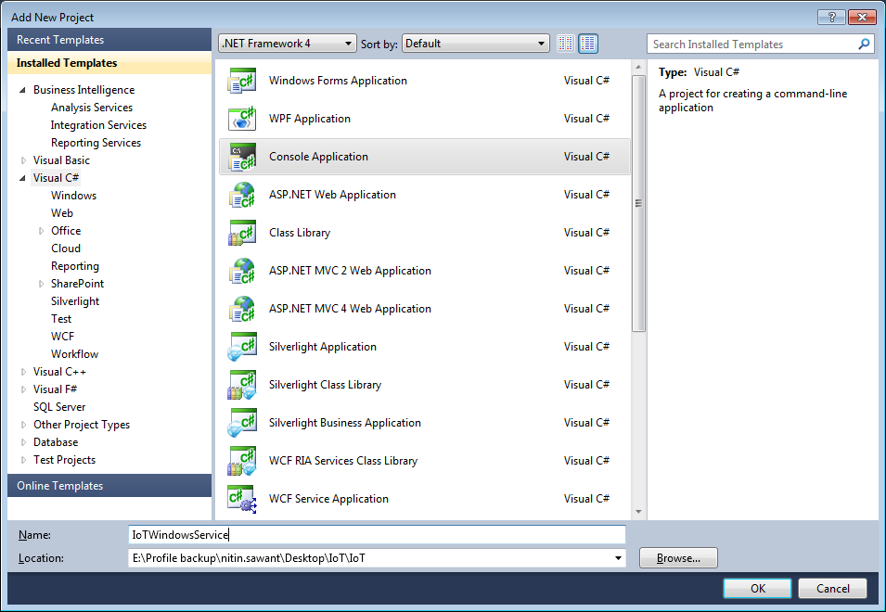
Task: Click the project Name input field
Action: click(377, 535)
